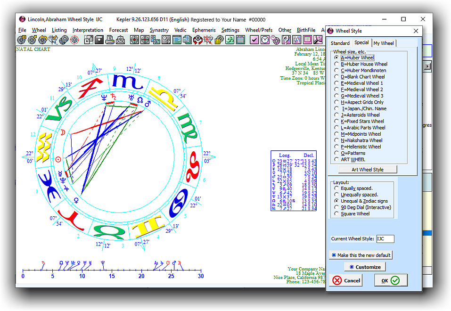Click Make this the new default
This screenshot has width=451, height=311.
[361, 255]
